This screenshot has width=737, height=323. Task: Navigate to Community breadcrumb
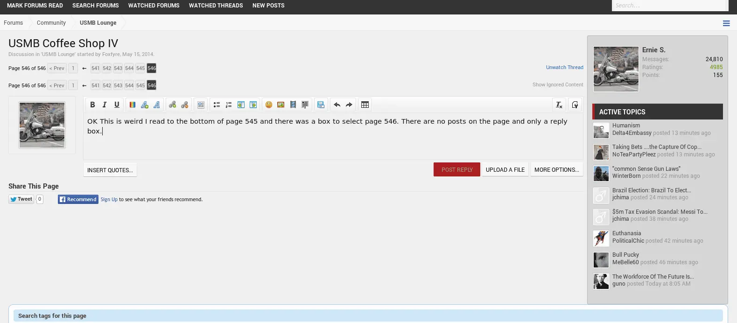[51, 22]
